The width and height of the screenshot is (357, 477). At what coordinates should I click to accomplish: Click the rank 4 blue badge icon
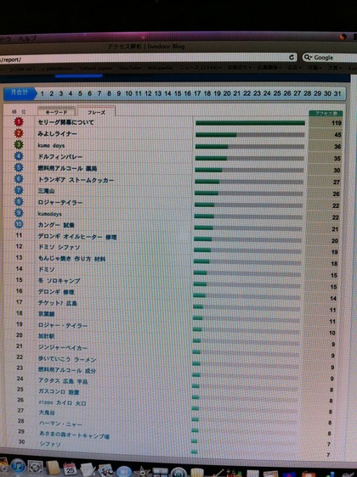19,156
